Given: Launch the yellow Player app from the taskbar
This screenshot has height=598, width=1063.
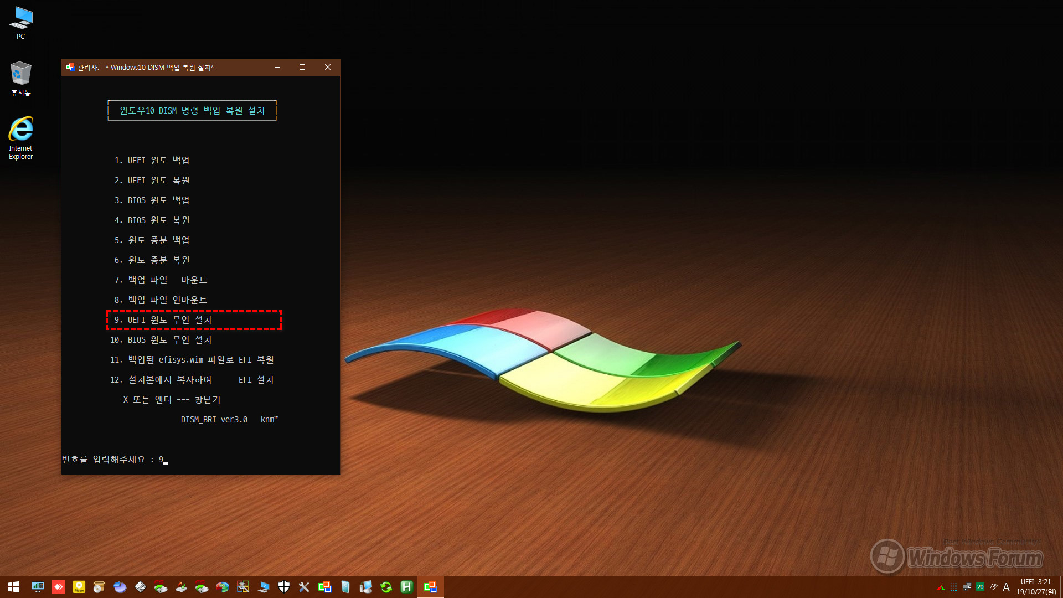Looking at the screenshot, I should [79, 587].
